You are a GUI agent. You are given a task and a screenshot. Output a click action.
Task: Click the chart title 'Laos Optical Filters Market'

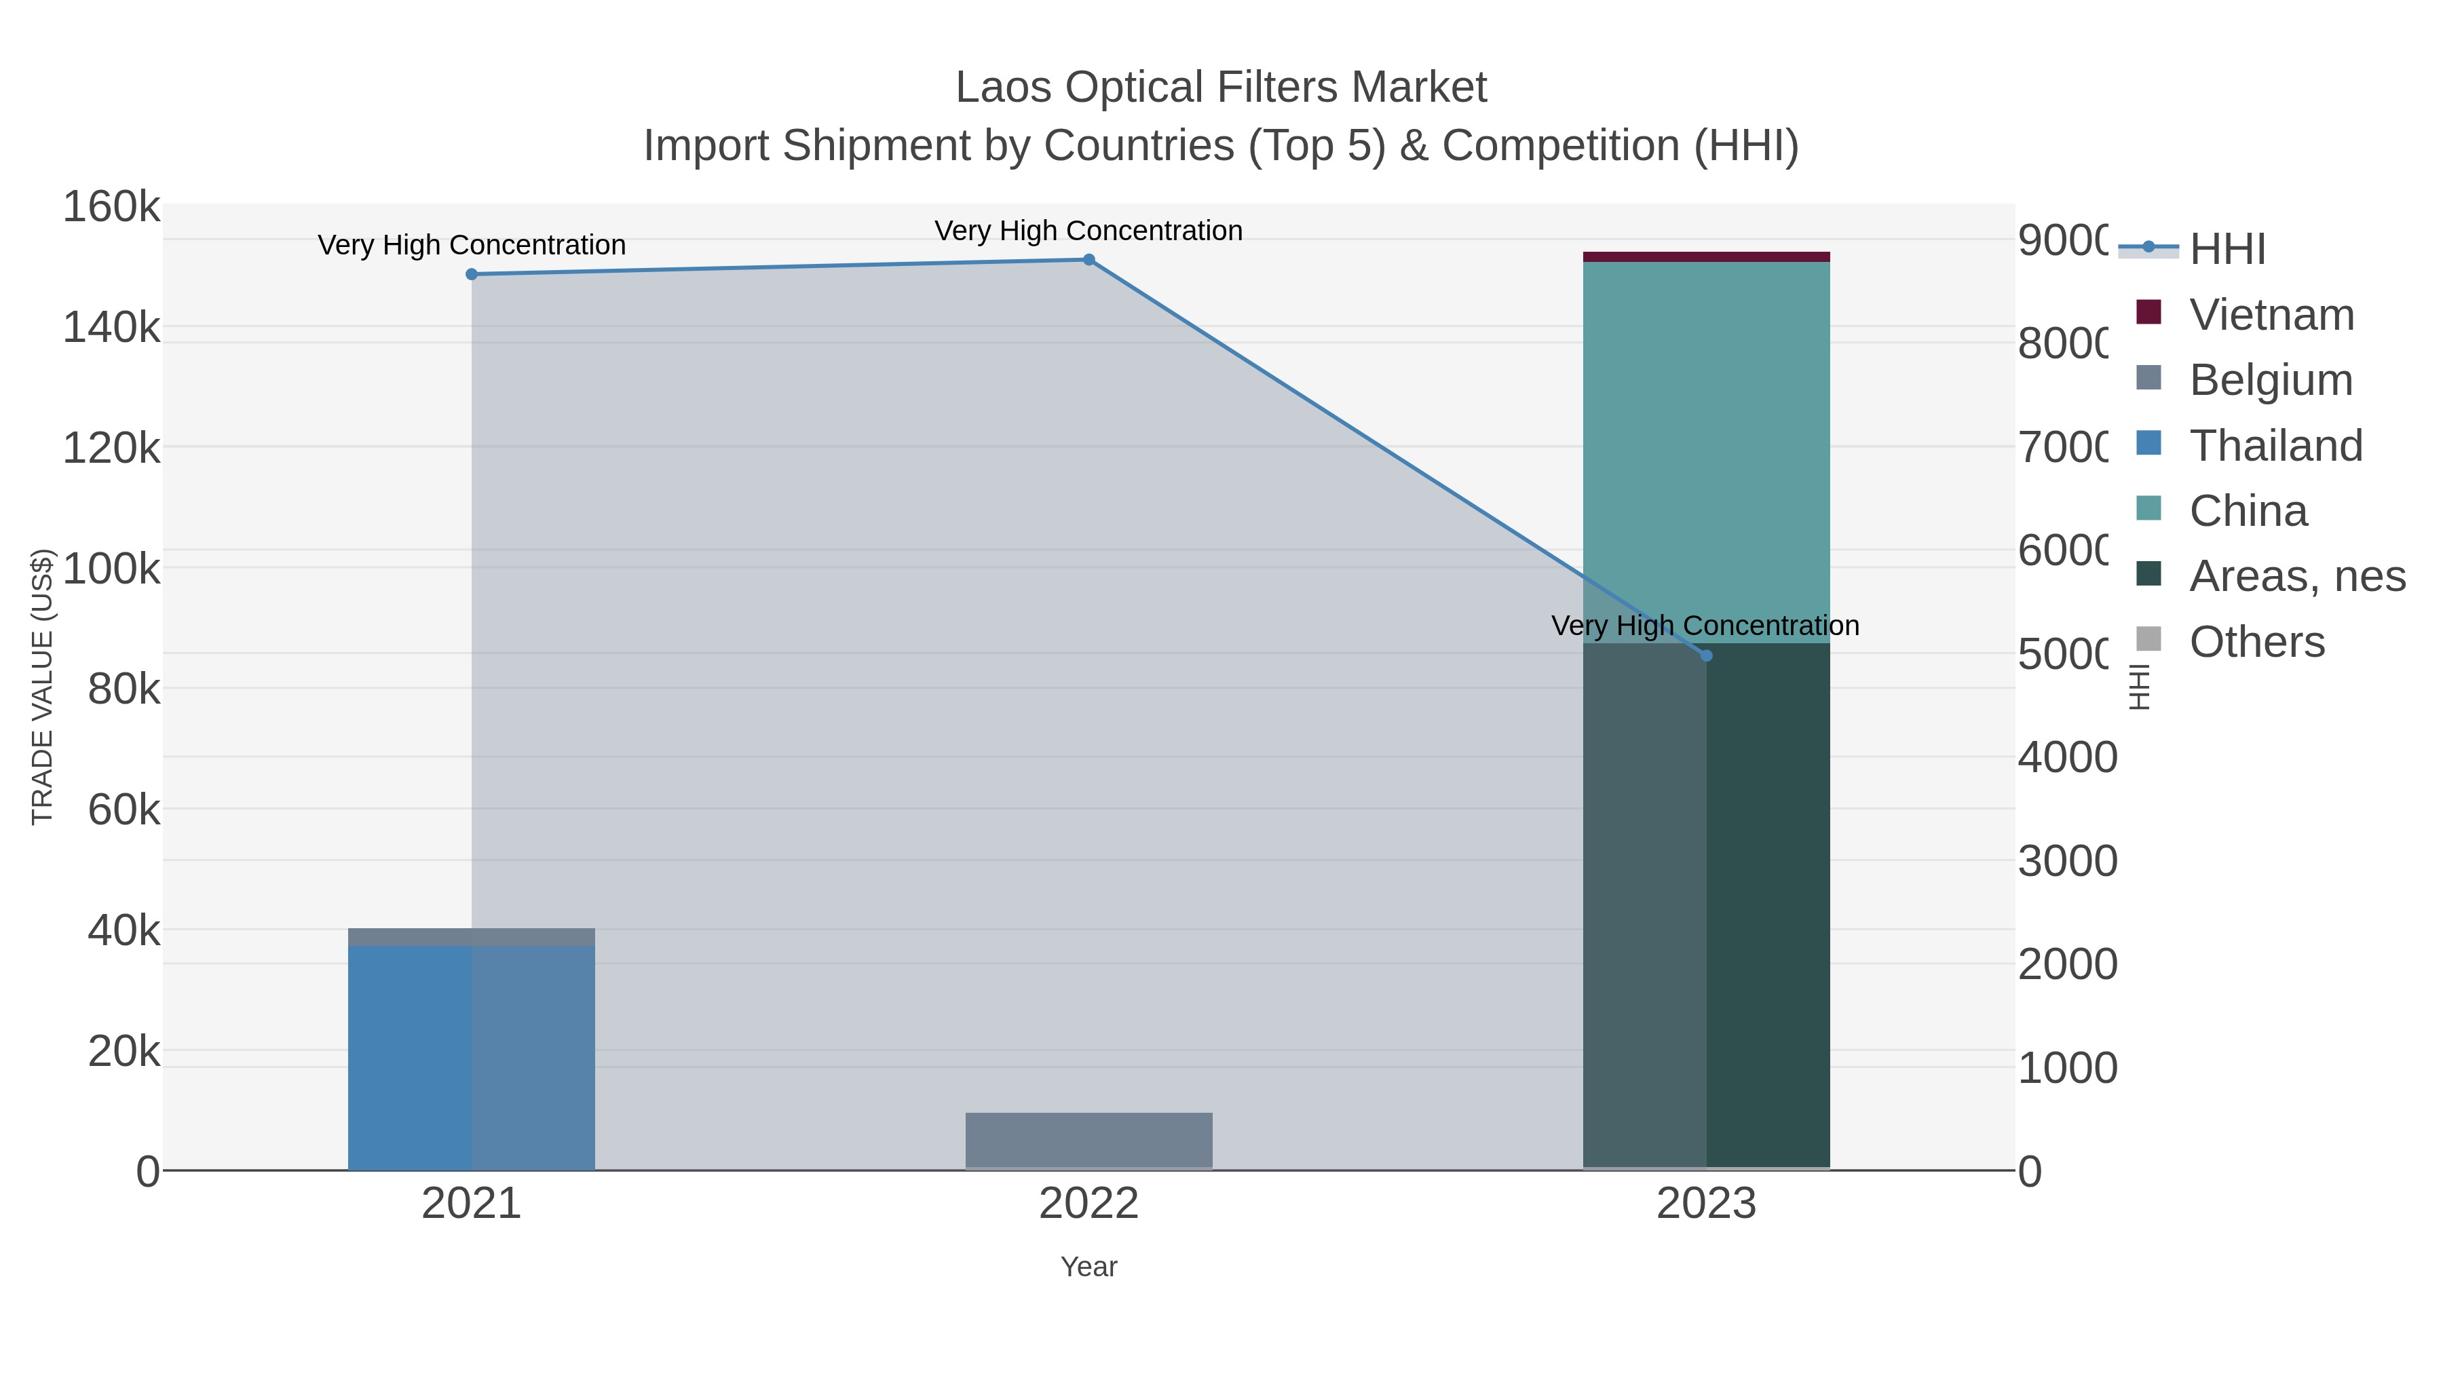point(1221,88)
